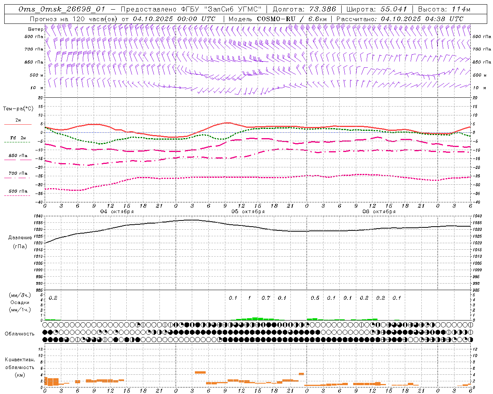Click the Высота: 114м value

tap(444, 9)
